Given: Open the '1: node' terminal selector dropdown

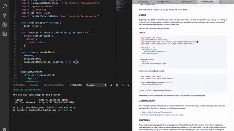Looking at the screenshot, I should (x=96, y=85).
